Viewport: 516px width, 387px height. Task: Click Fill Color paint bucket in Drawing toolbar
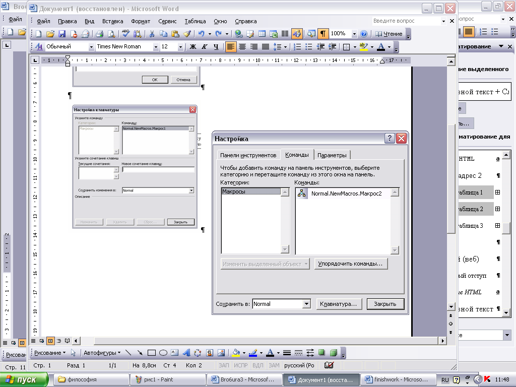236,353
